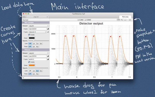Click Filtered X axis input field
This screenshot has width=155, height=97.
37,56
